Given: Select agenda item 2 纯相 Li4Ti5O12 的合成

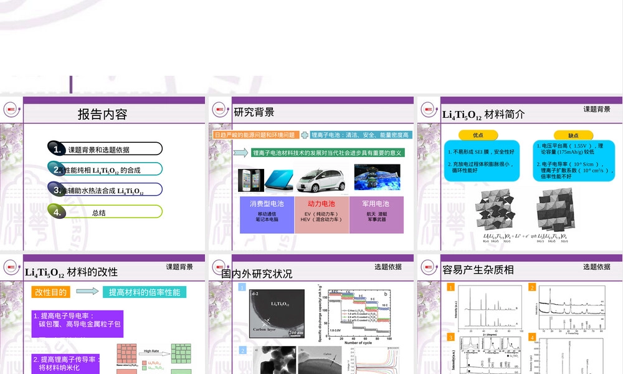Looking at the screenshot, I should [x=105, y=169].
